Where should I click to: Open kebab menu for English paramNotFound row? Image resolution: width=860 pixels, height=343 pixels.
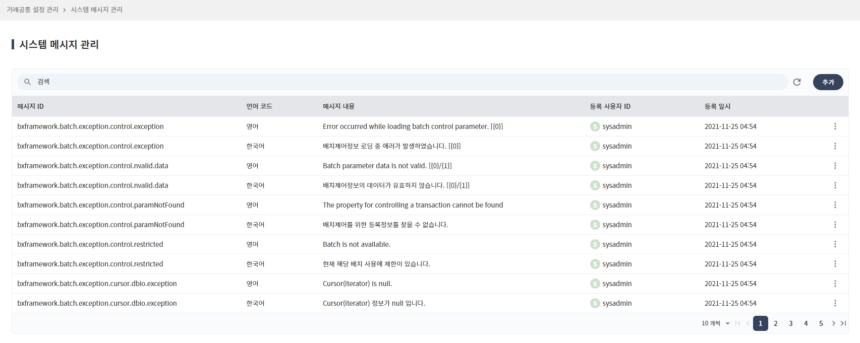(835, 205)
